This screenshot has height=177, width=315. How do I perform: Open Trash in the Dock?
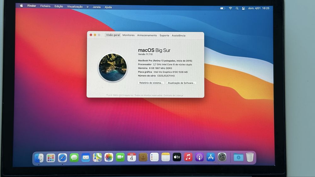(x=250, y=157)
